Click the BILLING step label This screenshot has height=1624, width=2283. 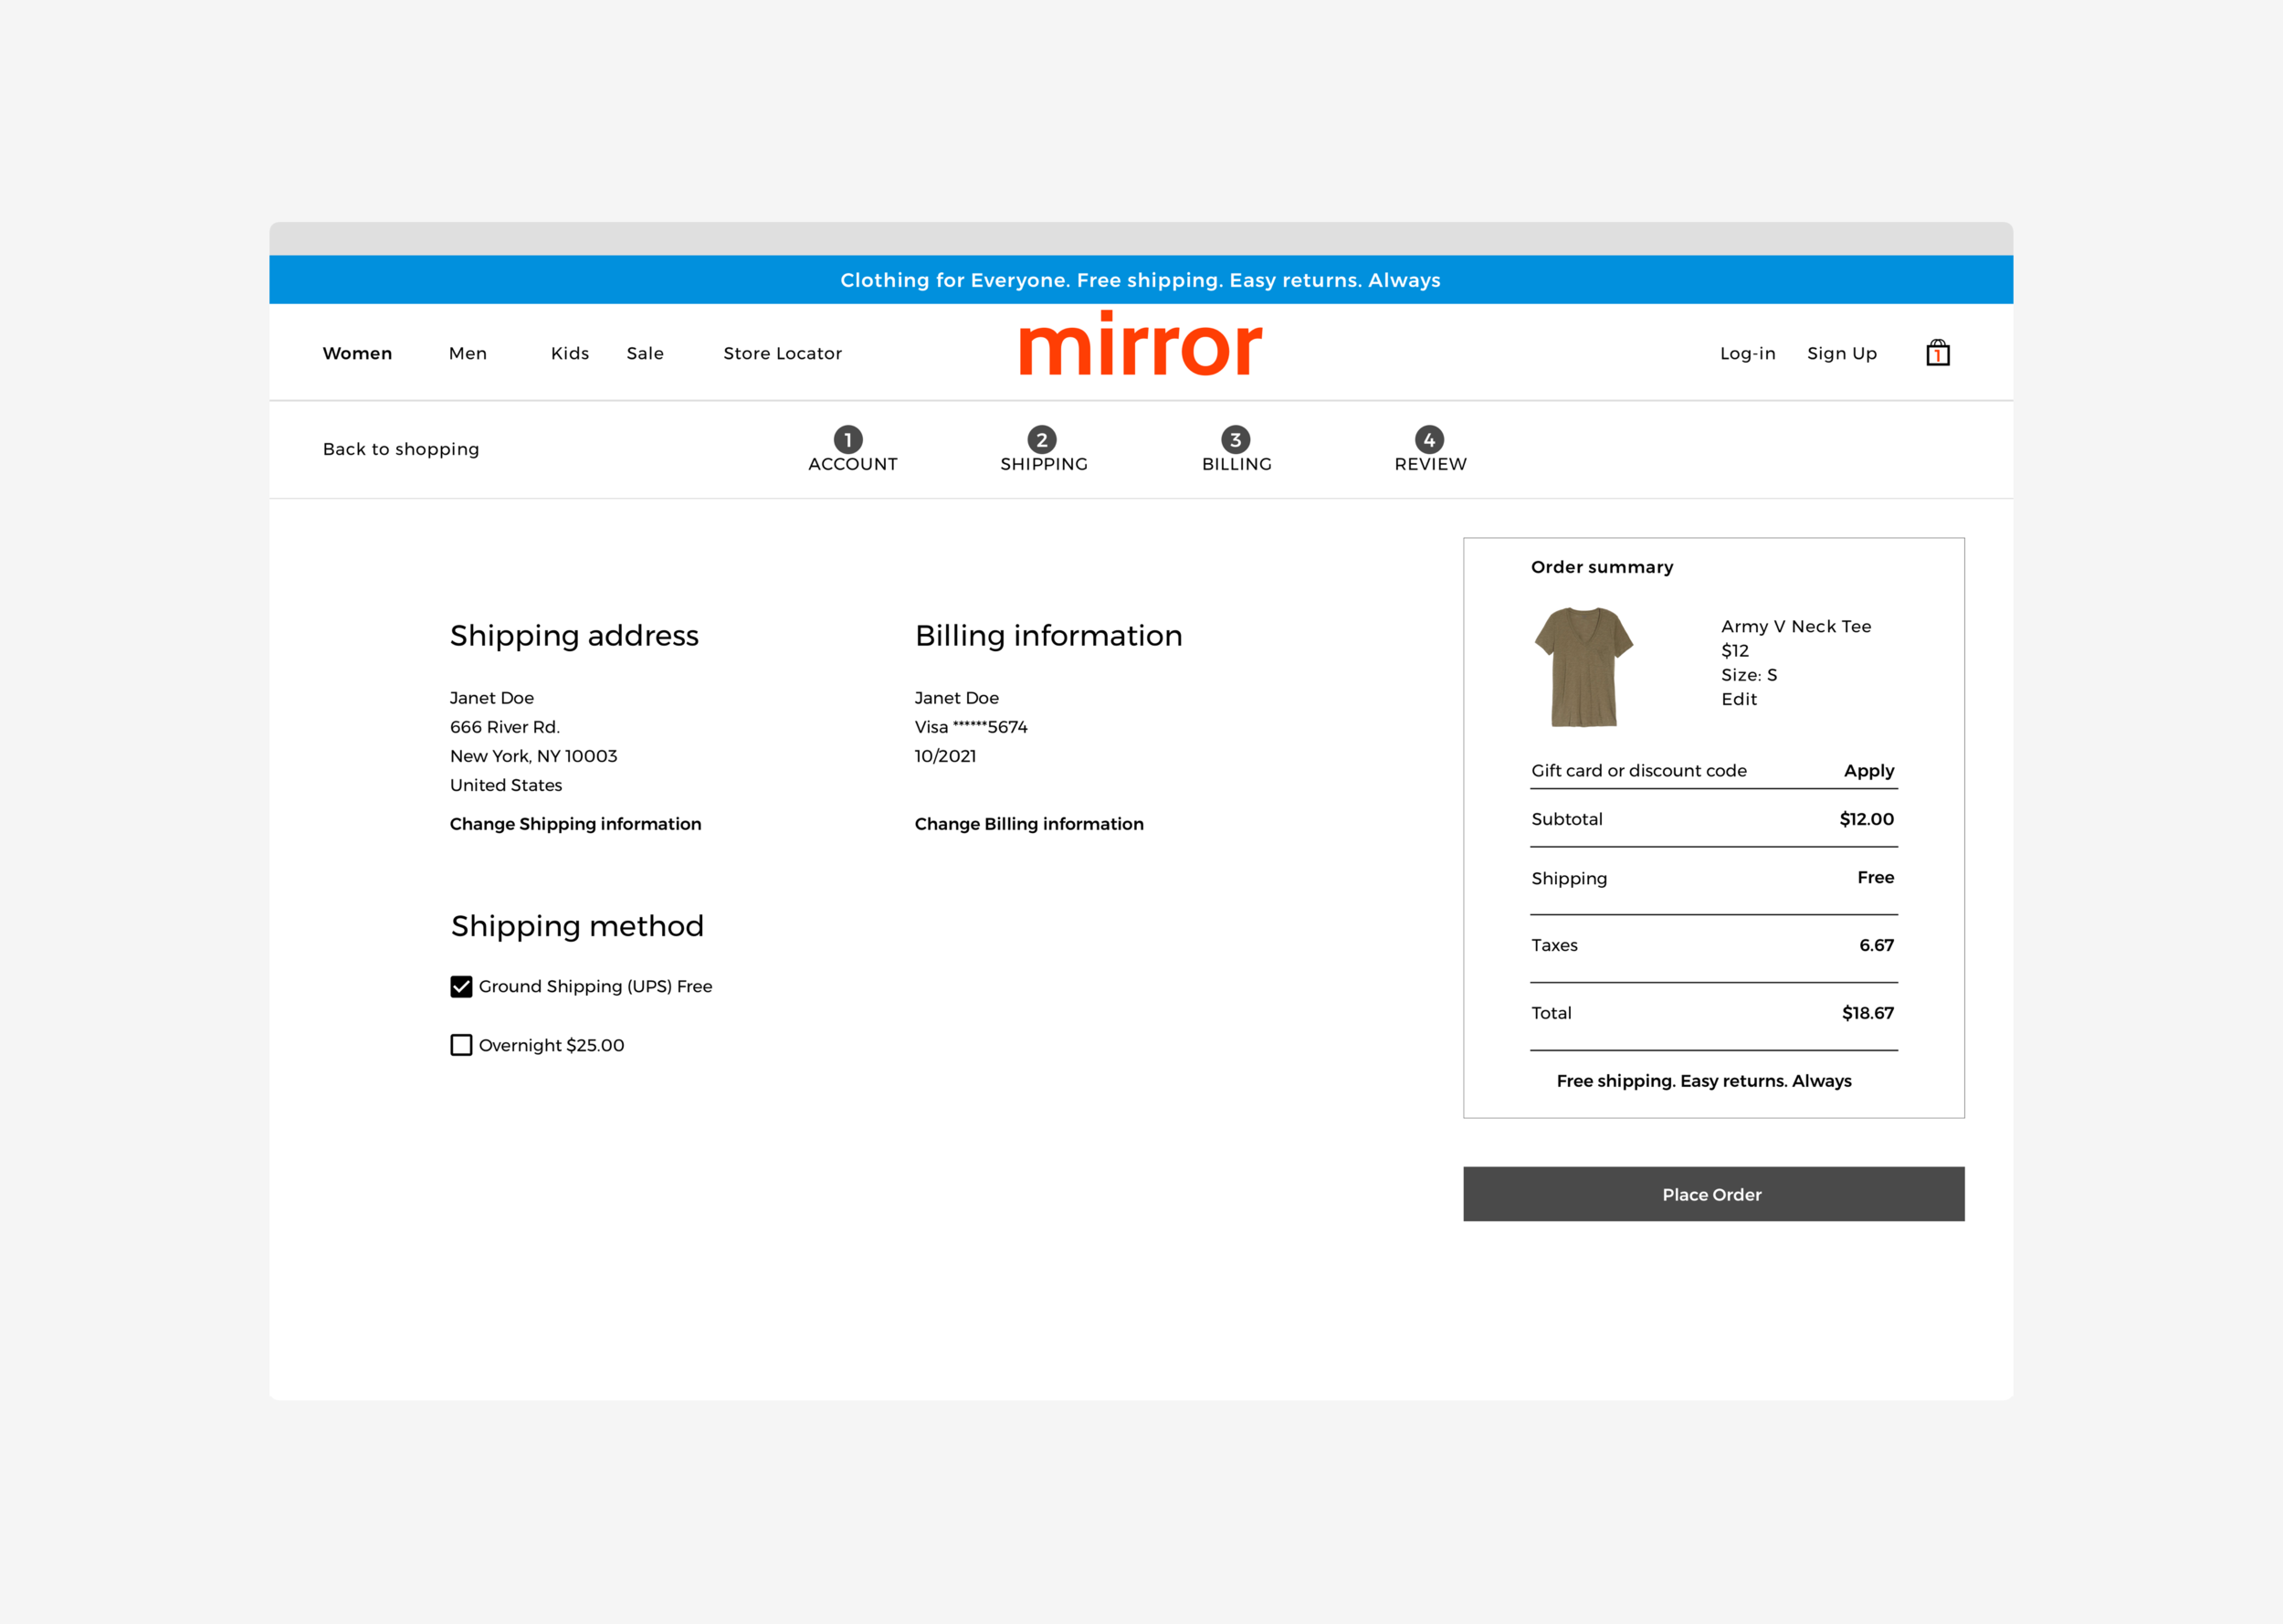click(1236, 464)
